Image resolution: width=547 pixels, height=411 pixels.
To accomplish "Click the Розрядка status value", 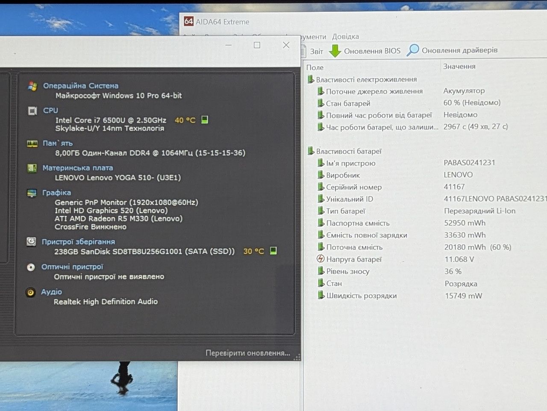I will 461,284.
